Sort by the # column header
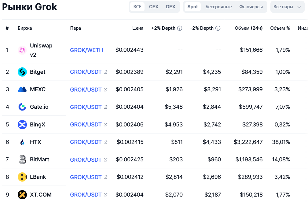The width and height of the screenshot is (308, 203). pyautogui.click(x=7, y=28)
